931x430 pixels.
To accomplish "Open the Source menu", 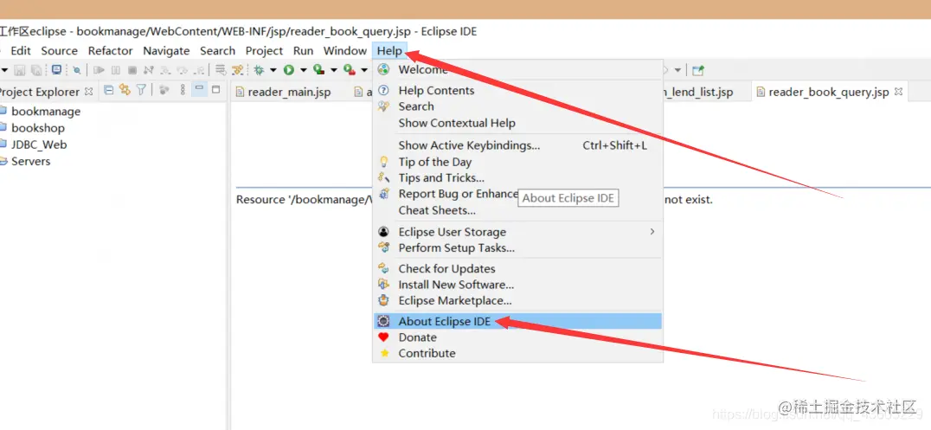I will (x=60, y=51).
